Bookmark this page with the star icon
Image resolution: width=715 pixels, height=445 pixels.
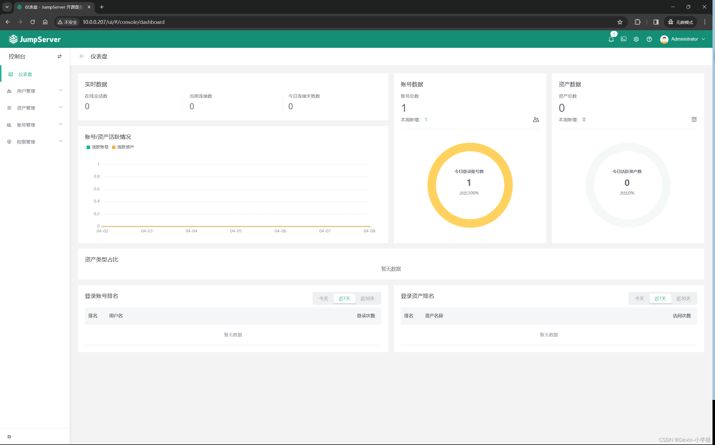(620, 22)
